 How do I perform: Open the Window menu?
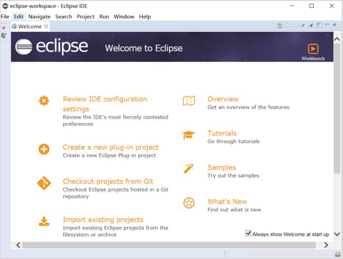pos(124,17)
